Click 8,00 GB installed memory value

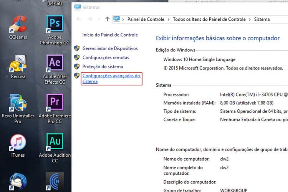pos(247,103)
